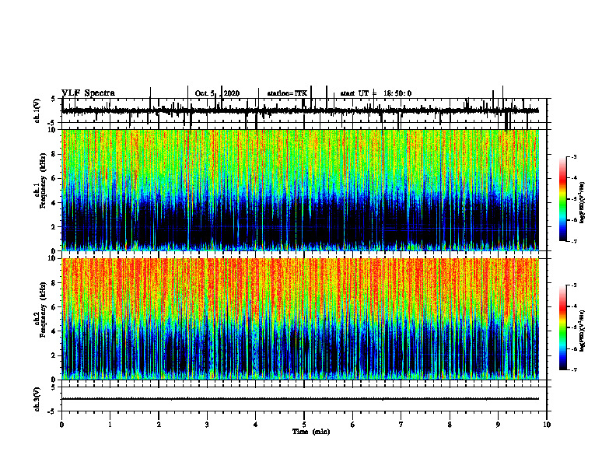This screenshot has width=616, height=476.
Task: Click the ch.2 spectrogram color scale bar
Action: click(562, 327)
